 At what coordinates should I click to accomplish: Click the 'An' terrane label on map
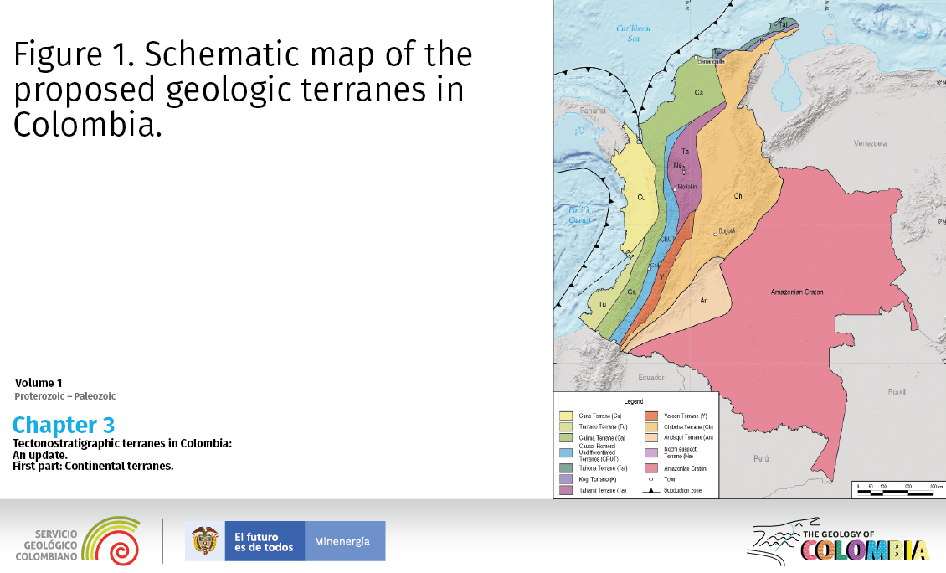pos(703,300)
